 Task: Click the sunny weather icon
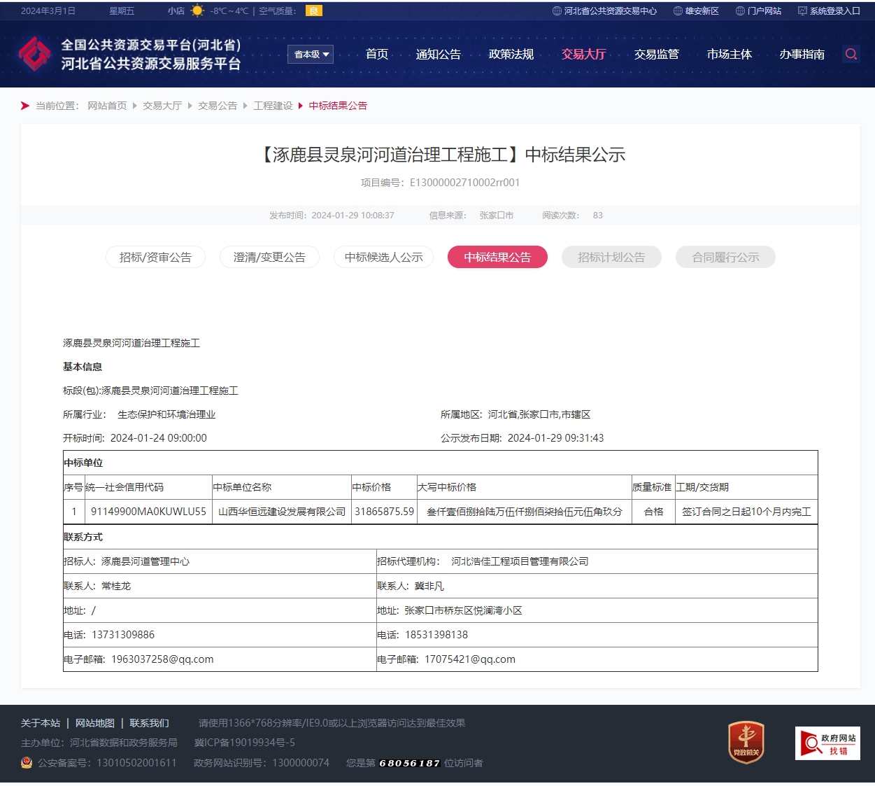point(197,10)
